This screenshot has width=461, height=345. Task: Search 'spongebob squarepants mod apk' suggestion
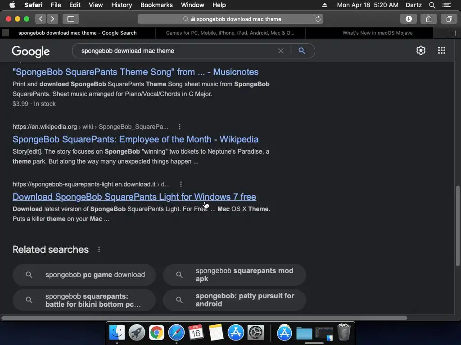pos(235,275)
